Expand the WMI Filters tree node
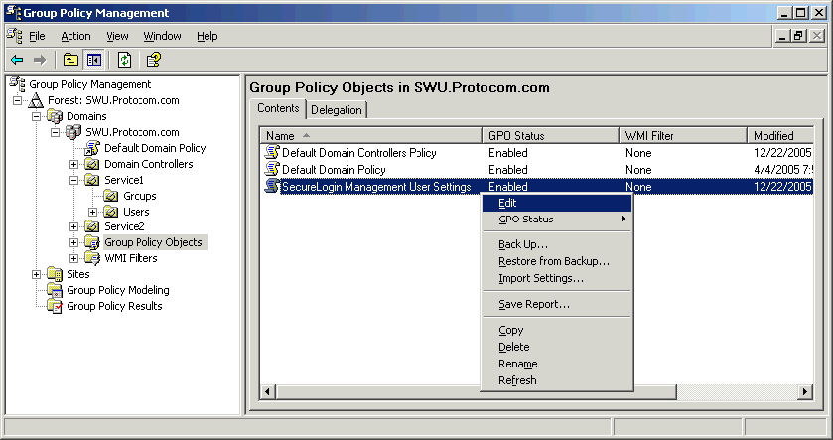The height and width of the screenshot is (440, 833). pos(74,258)
